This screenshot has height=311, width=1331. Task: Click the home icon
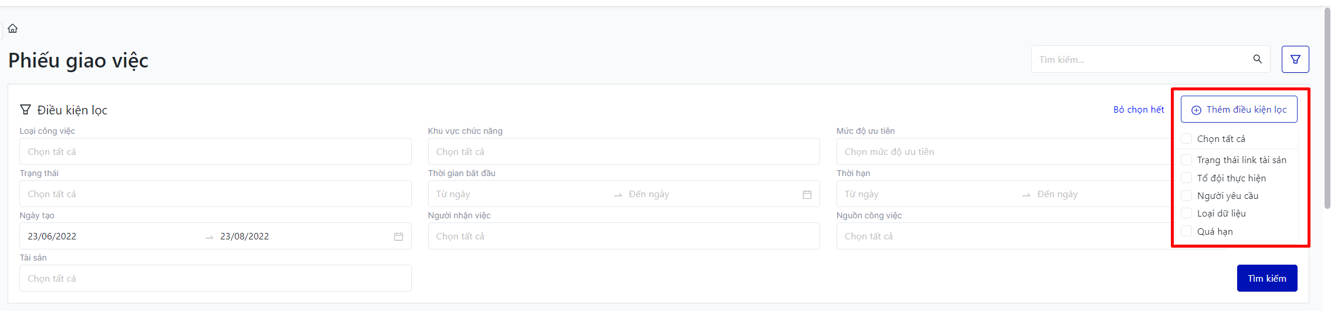pos(13,28)
